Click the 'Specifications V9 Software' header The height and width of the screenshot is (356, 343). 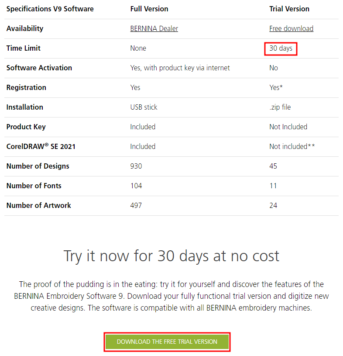point(50,9)
